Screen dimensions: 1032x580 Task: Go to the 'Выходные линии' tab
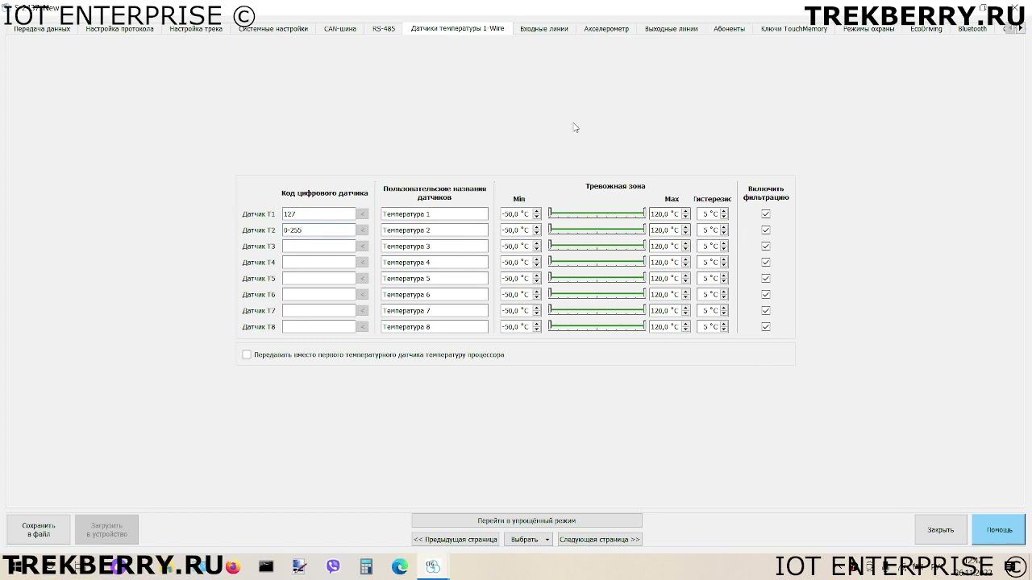point(672,29)
